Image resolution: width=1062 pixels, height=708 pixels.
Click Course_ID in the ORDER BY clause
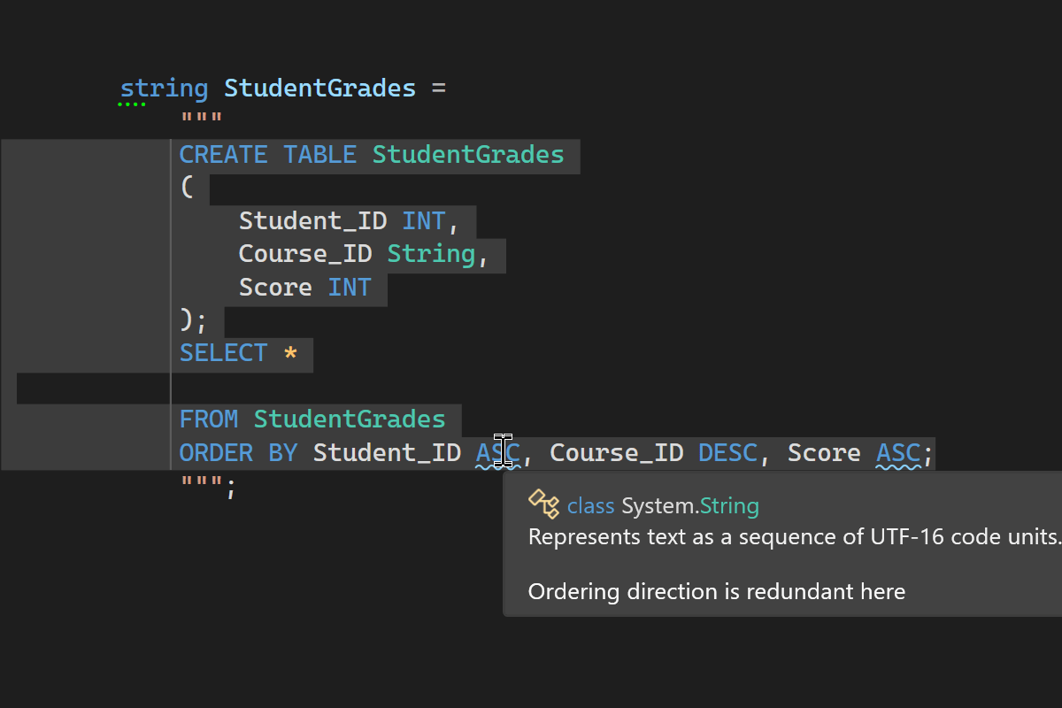tap(617, 452)
